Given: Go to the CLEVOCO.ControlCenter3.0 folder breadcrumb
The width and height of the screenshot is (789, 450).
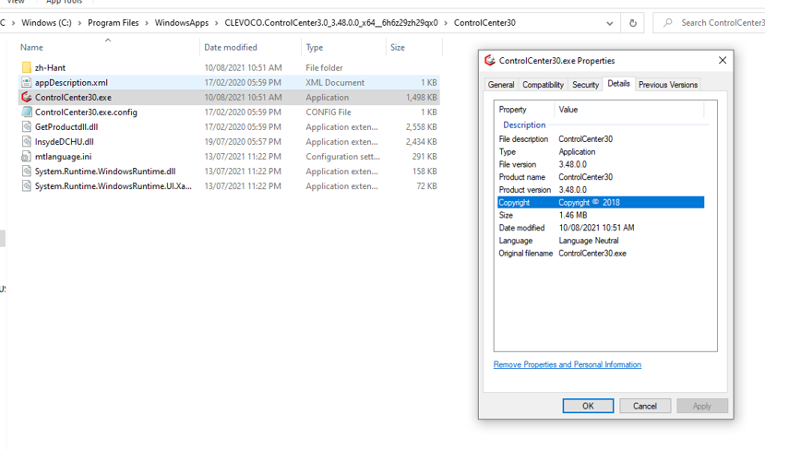Looking at the screenshot, I should tap(331, 23).
